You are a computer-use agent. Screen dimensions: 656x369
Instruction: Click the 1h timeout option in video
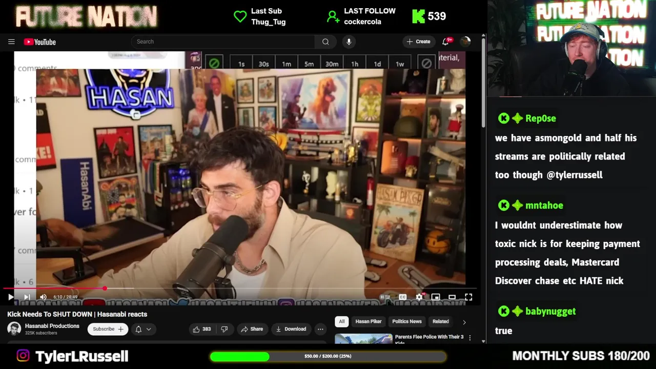tap(355, 64)
